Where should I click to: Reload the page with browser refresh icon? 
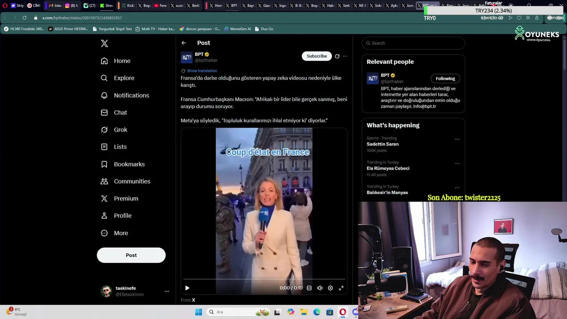(x=24, y=18)
